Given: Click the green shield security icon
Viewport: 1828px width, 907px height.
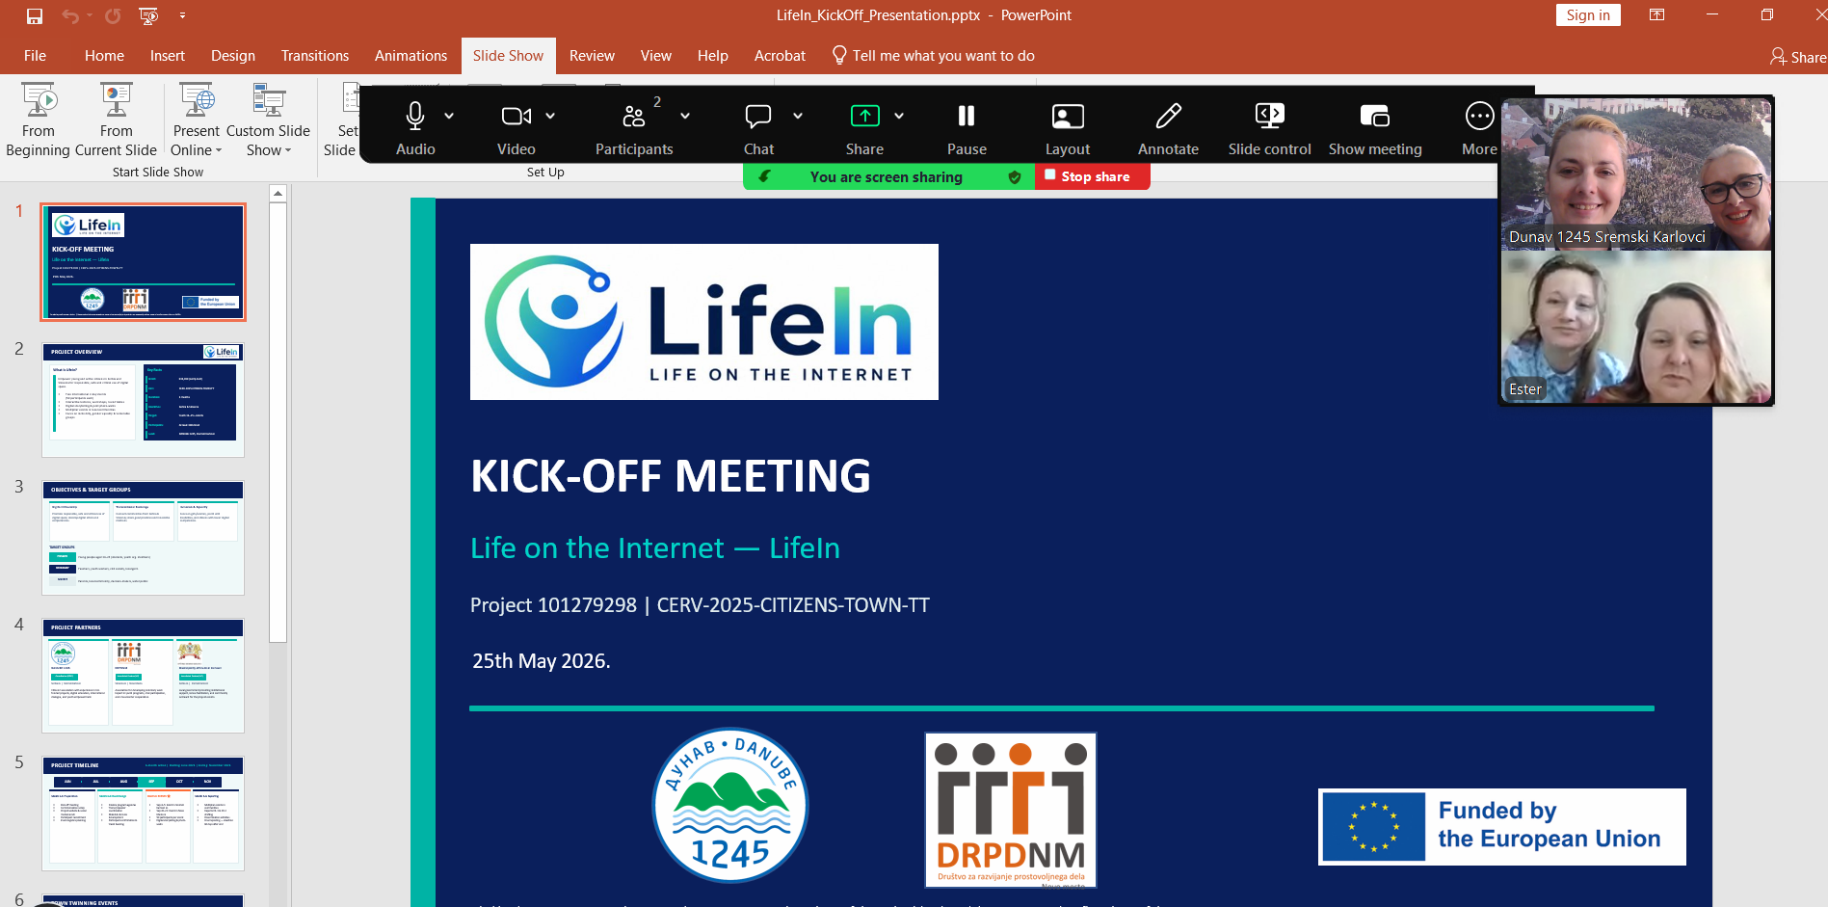Looking at the screenshot, I should [1014, 177].
